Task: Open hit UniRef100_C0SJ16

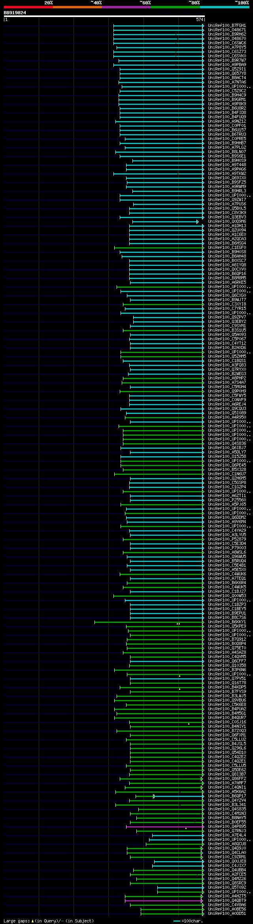Action: click(x=227, y=722)
